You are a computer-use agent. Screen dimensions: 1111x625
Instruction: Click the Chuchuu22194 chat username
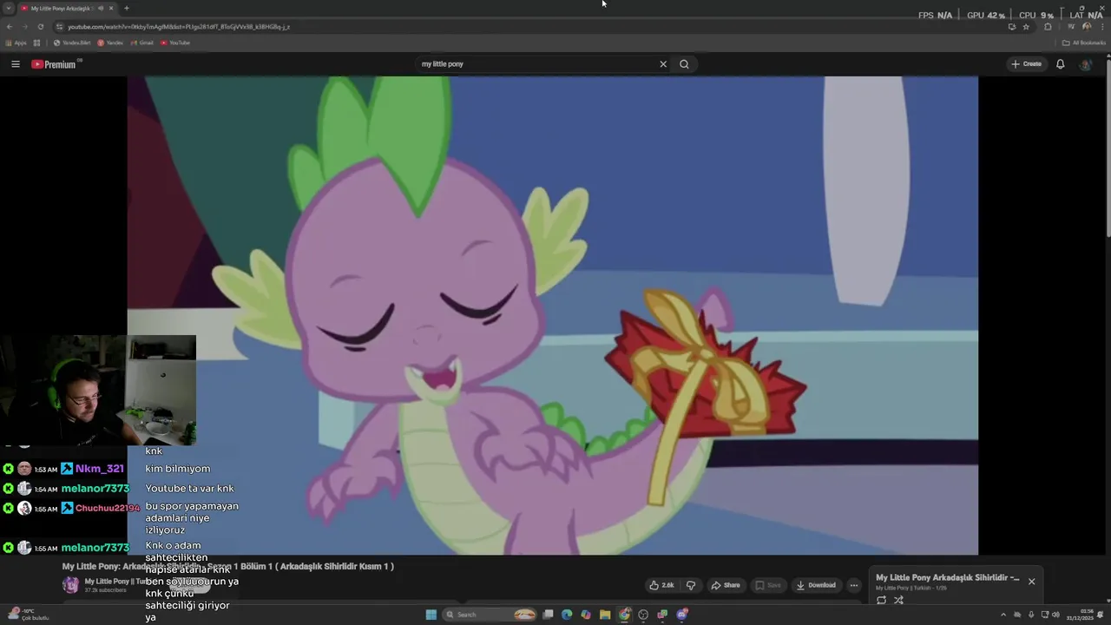click(x=108, y=508)
